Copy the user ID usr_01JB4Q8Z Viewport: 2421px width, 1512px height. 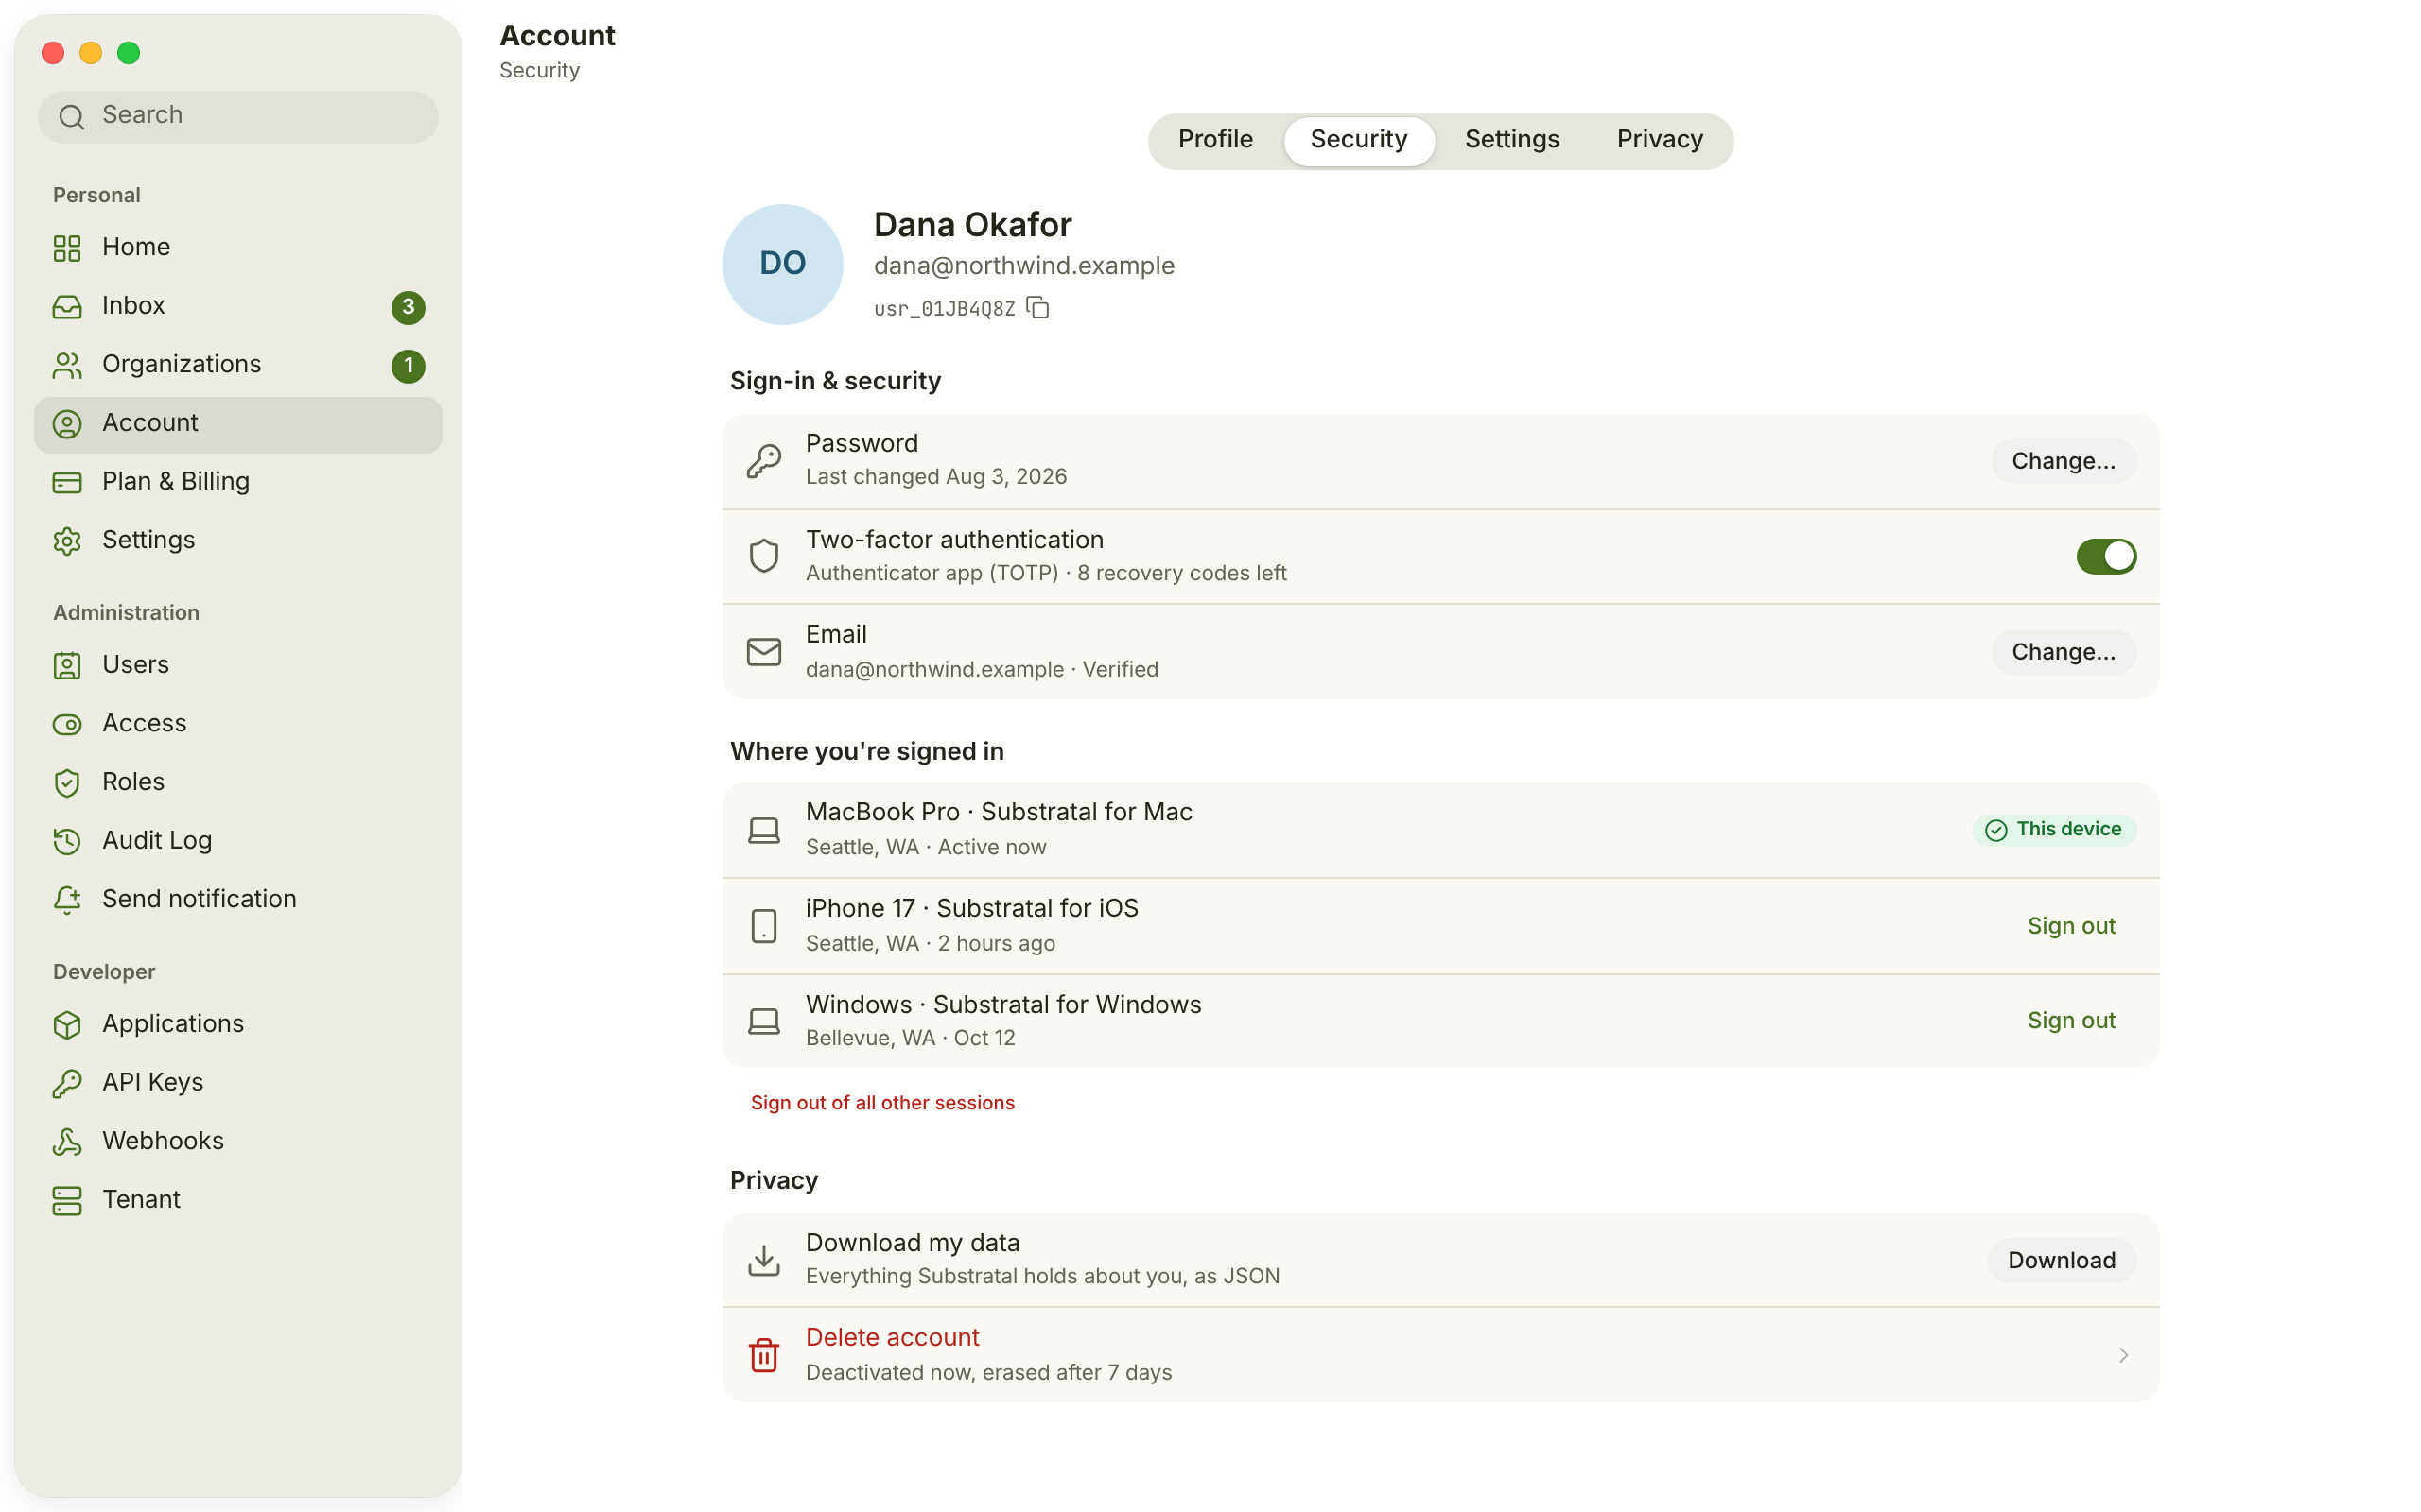click(1037, 307)
